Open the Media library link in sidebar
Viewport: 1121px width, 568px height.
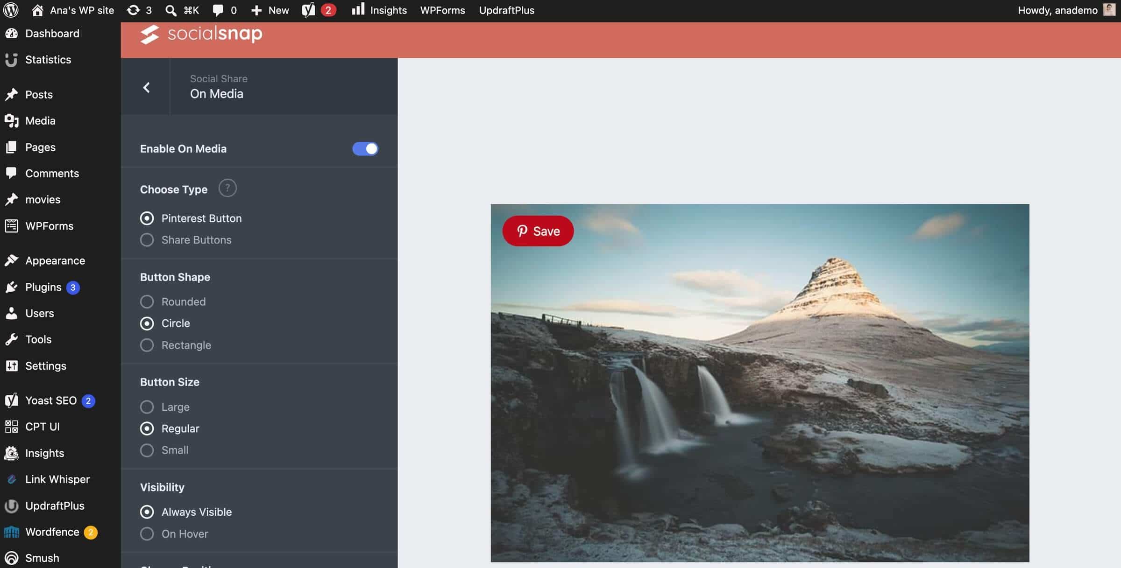pos(40,120)
